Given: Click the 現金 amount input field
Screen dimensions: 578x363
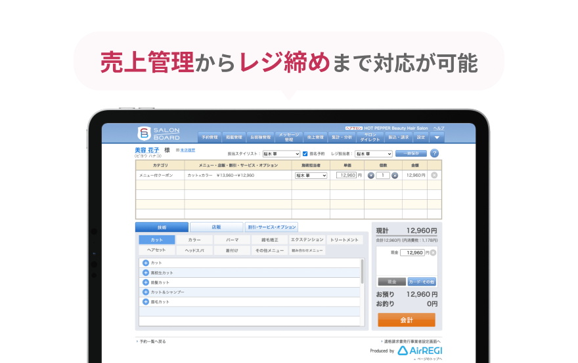Looking at the screenshot, I should click(412, 253).
